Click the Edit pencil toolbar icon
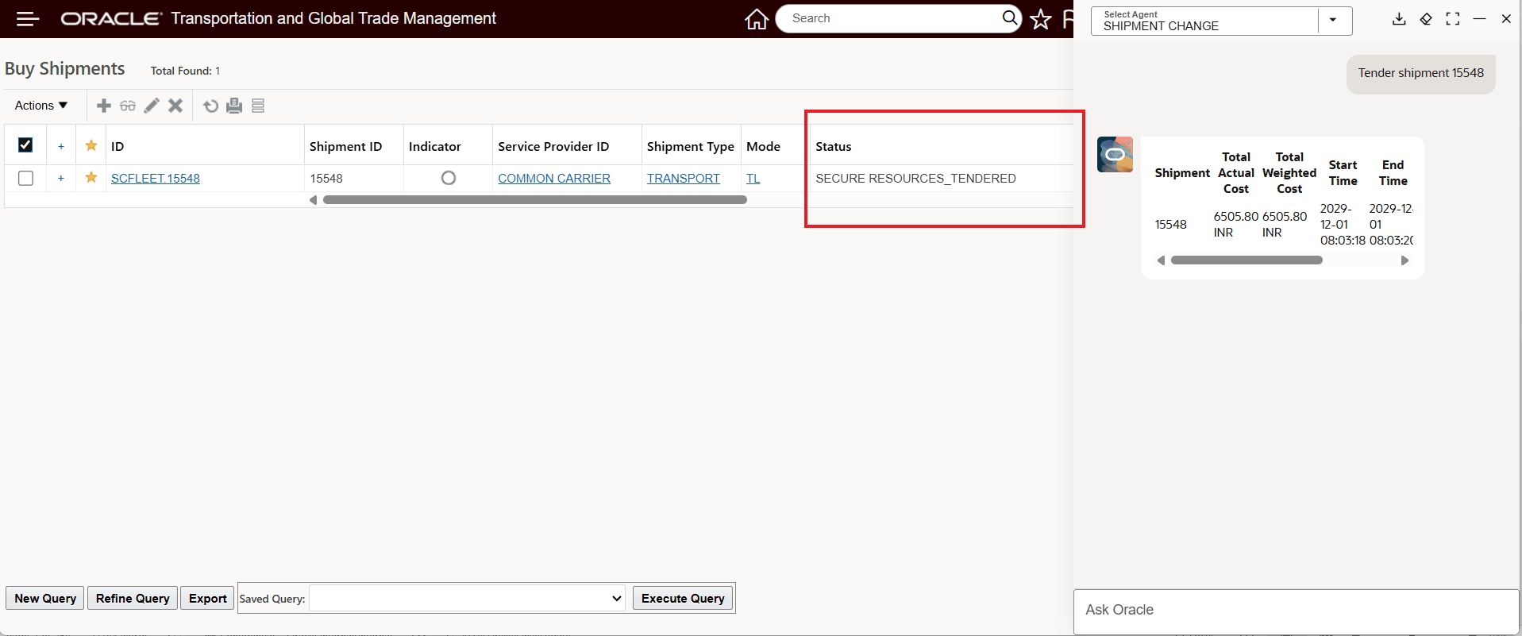 pos(152,106)
